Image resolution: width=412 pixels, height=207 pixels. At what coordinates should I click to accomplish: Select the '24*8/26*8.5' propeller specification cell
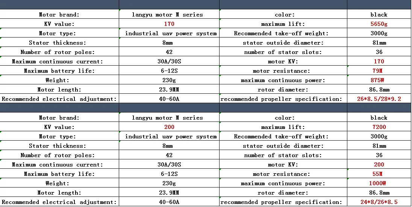379,202
